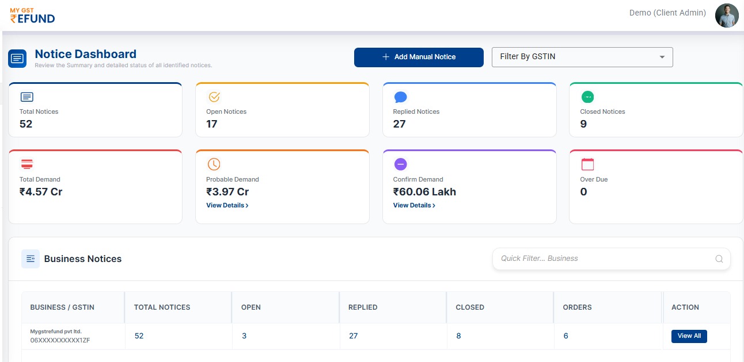Click the user profile avatar

727,16
